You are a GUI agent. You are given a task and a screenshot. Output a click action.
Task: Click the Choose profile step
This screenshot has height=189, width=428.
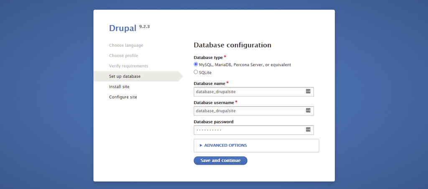coord(123,56)
